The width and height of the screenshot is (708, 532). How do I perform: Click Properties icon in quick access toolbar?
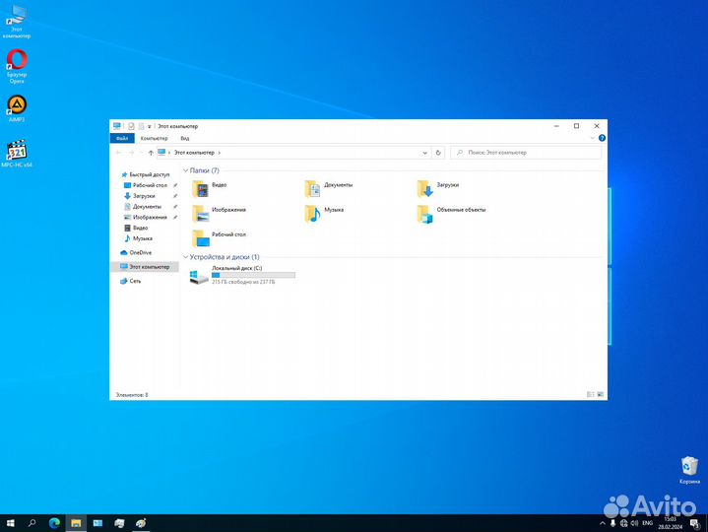[x=131, y=126]
